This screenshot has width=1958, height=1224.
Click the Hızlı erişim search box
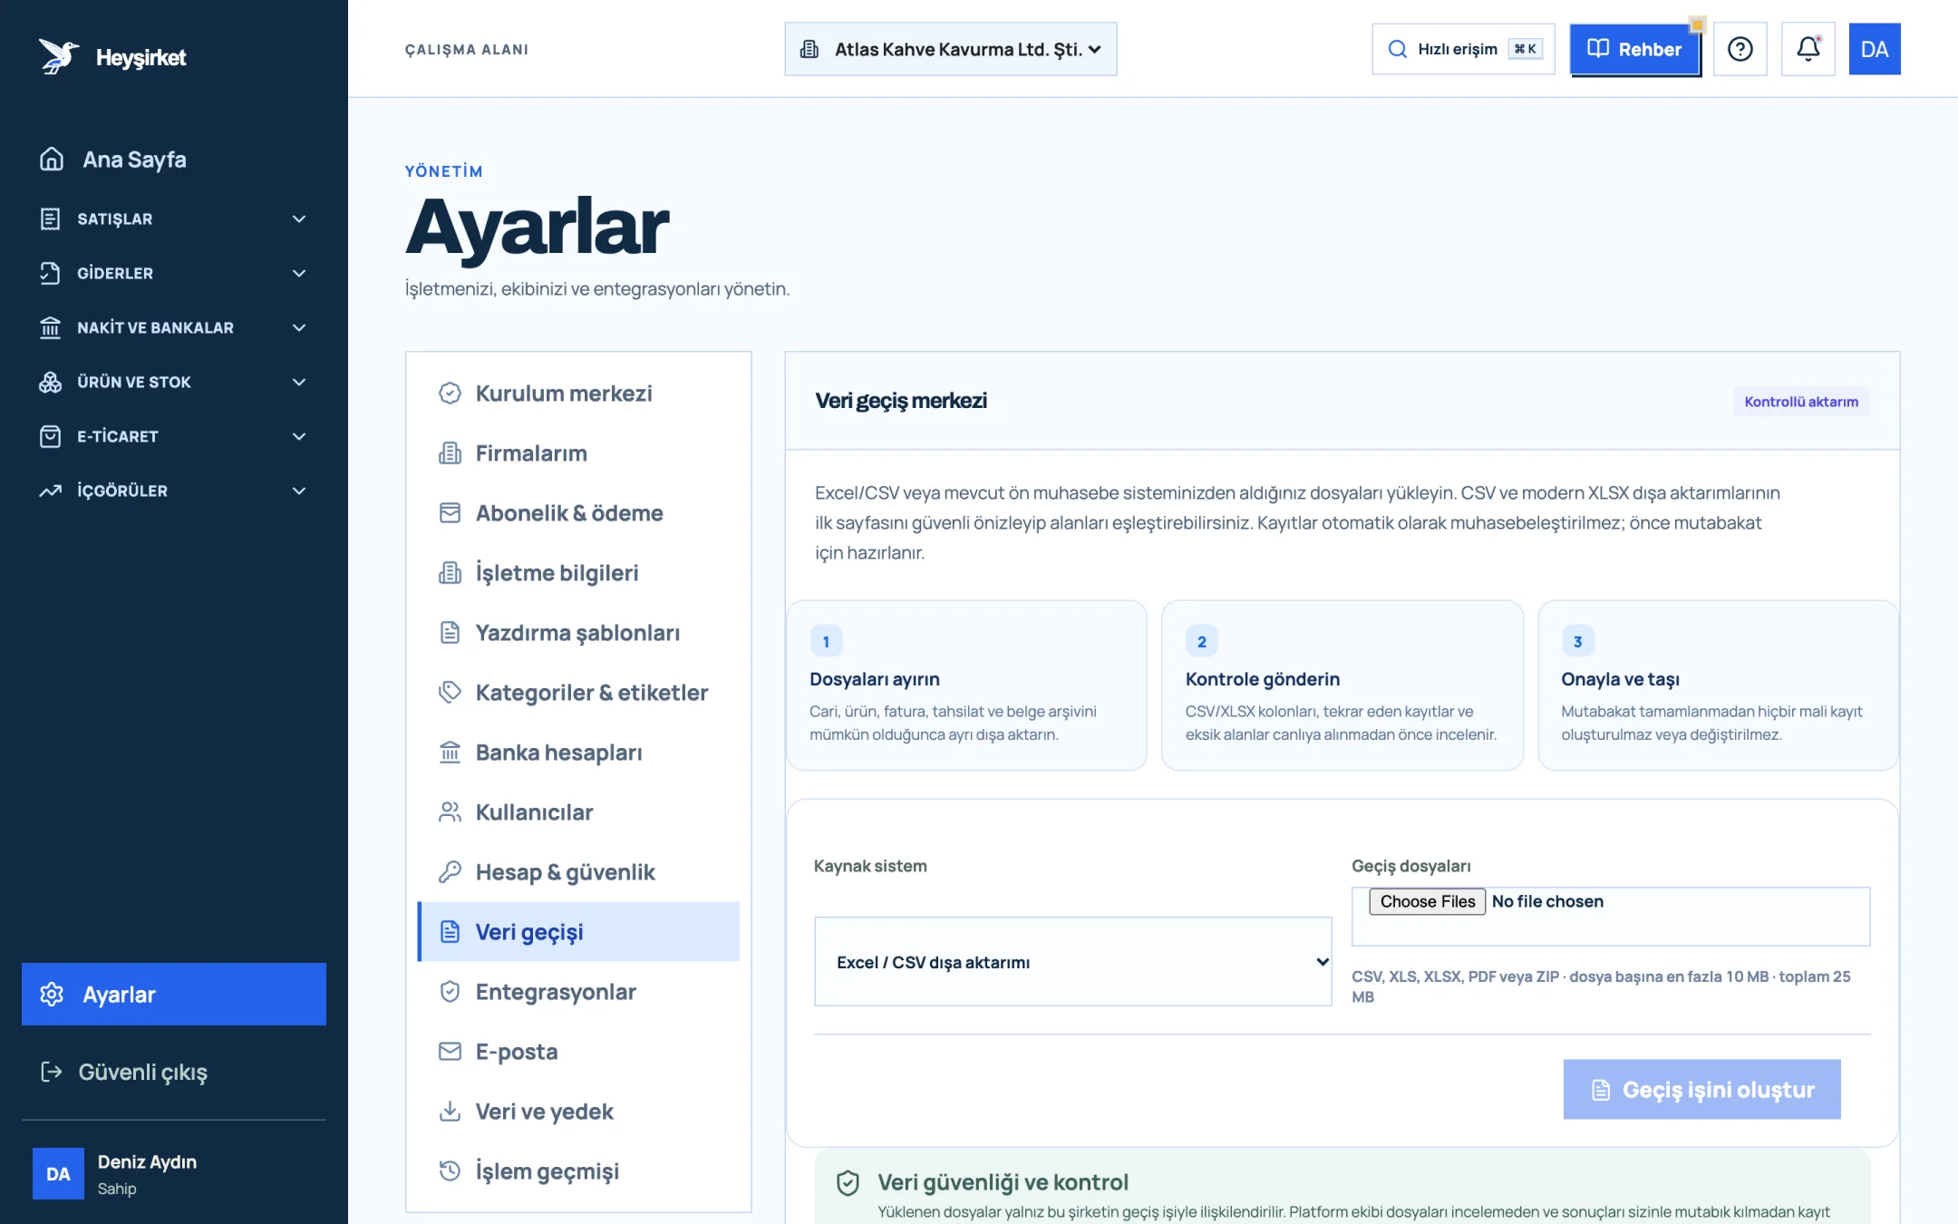pos(1463,49)
